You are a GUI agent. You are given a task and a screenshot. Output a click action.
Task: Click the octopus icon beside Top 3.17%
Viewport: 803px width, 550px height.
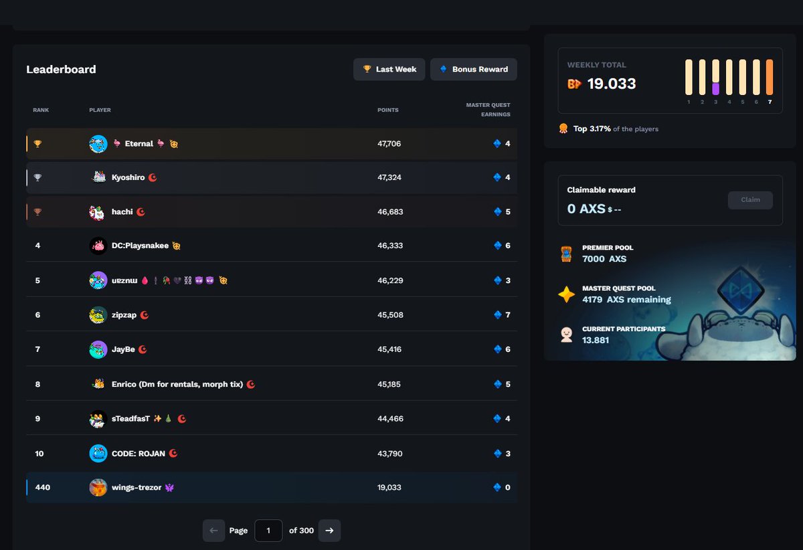click(x=563, y=128)
